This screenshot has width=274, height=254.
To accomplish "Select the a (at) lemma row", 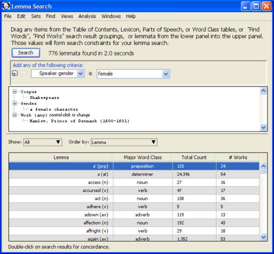I will click(134, 174).
